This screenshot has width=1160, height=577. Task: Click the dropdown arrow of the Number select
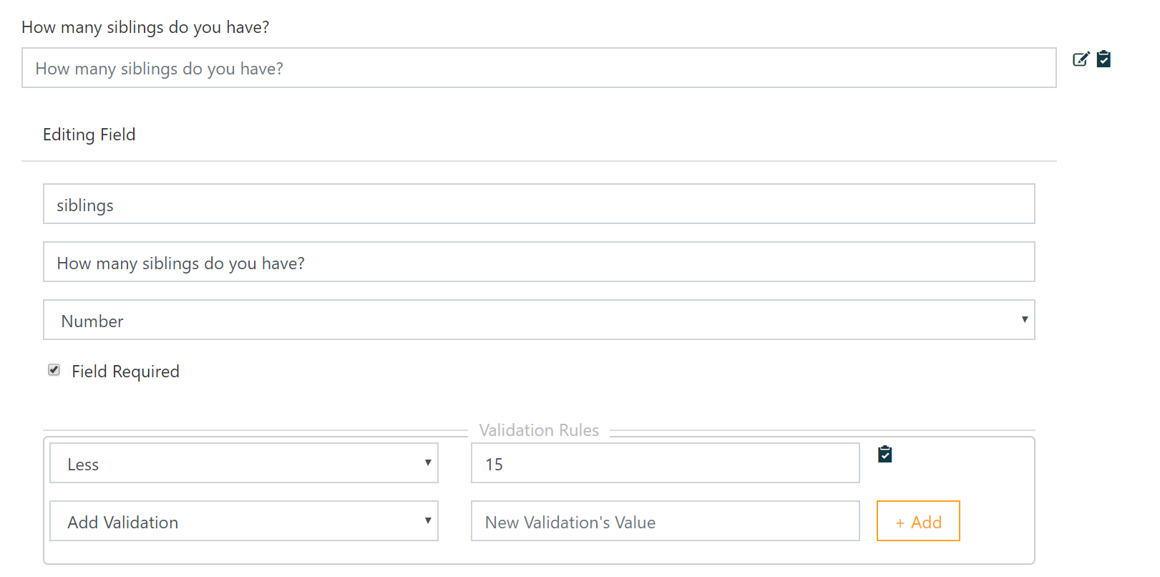(x=1025, y=320)
